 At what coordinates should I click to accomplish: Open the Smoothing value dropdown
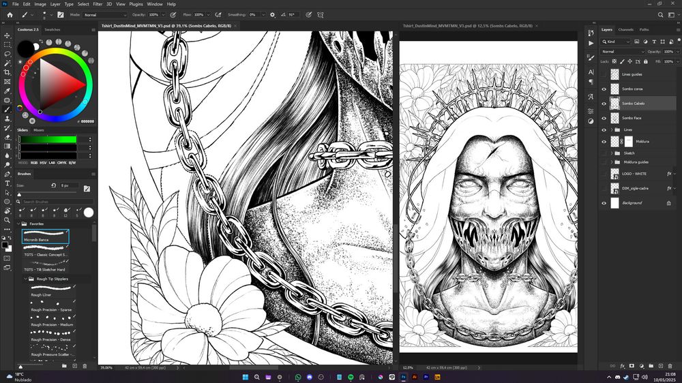tap(263, 15)
